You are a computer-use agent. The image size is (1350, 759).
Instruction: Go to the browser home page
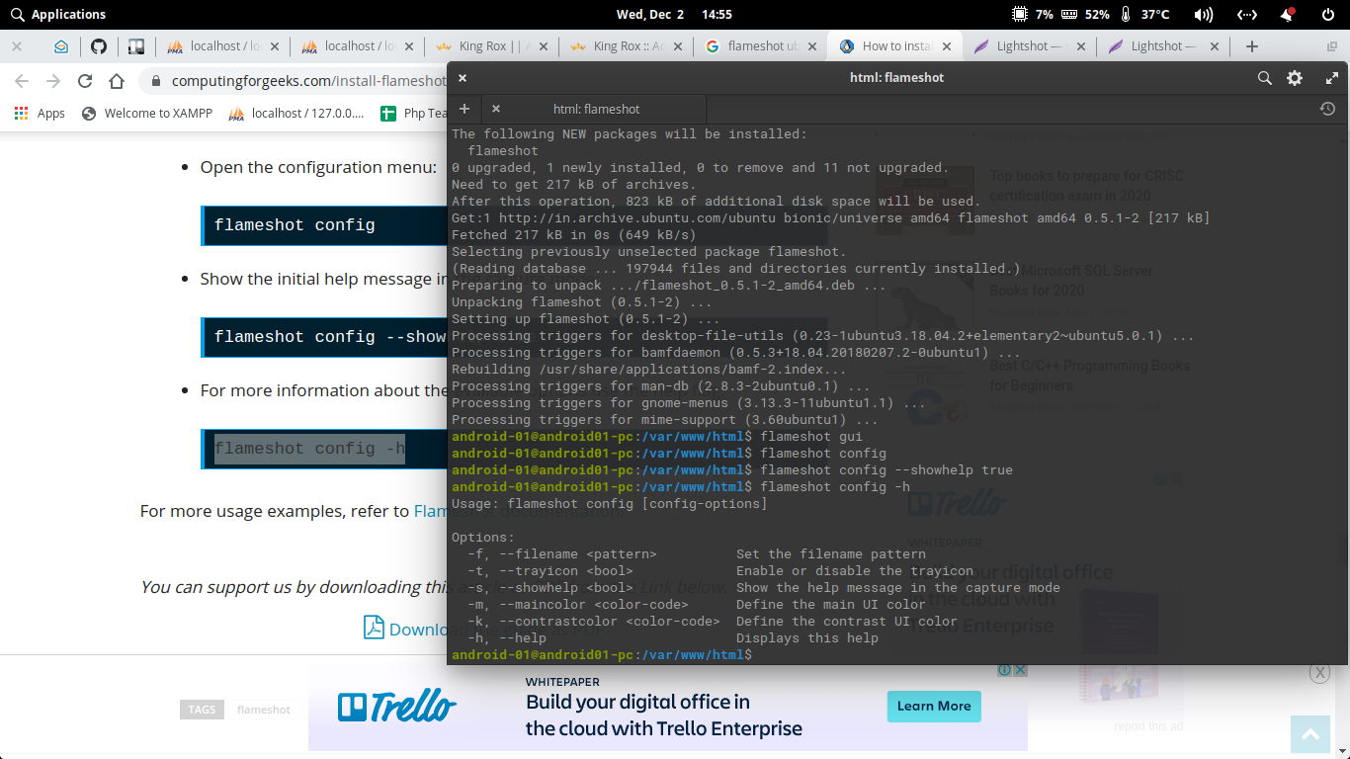[x=117, y=81]
